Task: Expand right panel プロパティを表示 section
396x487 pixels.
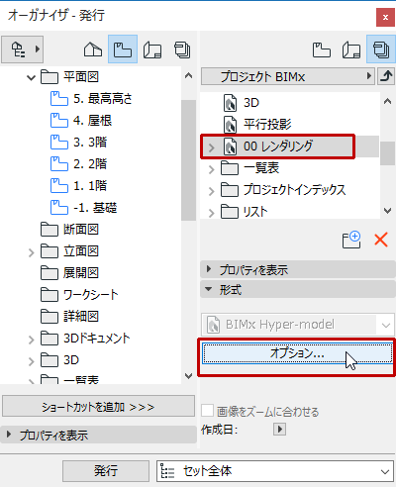Action: (x=297, y=269)
